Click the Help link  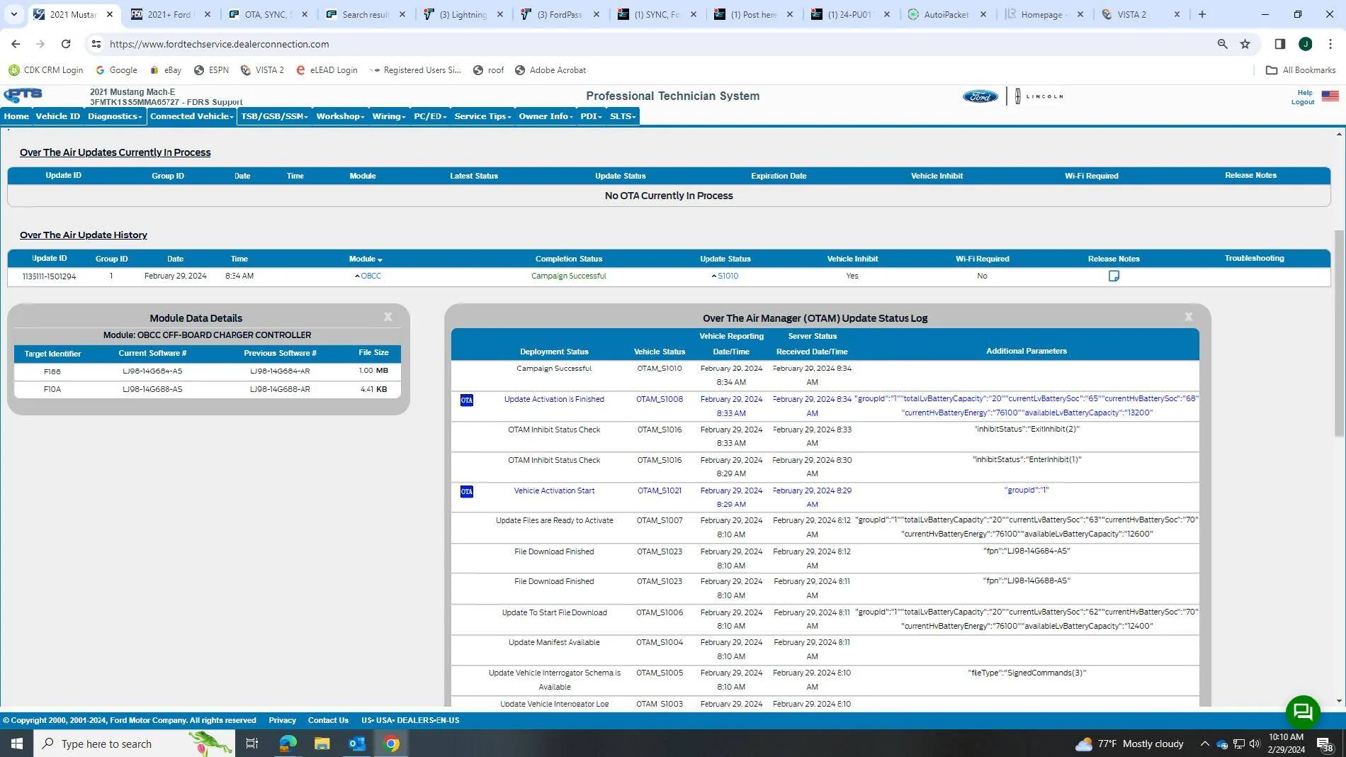pyautogui.click(x=1305, y=92)
